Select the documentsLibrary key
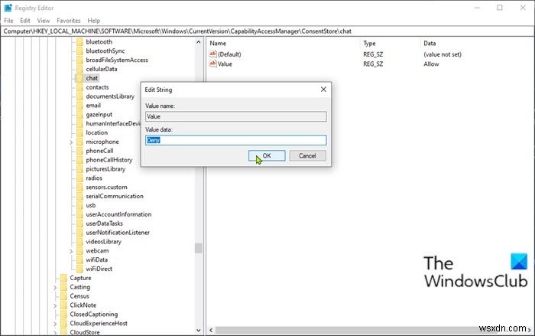This screenshot has height=336, width=535. [x=110, y=96]
